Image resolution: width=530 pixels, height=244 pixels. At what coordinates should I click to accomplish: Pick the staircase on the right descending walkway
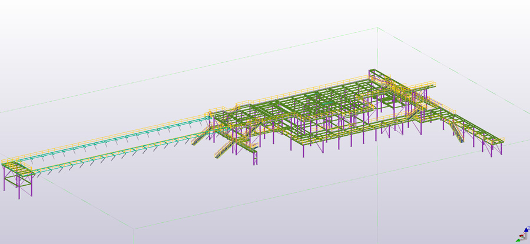[456, 131]
